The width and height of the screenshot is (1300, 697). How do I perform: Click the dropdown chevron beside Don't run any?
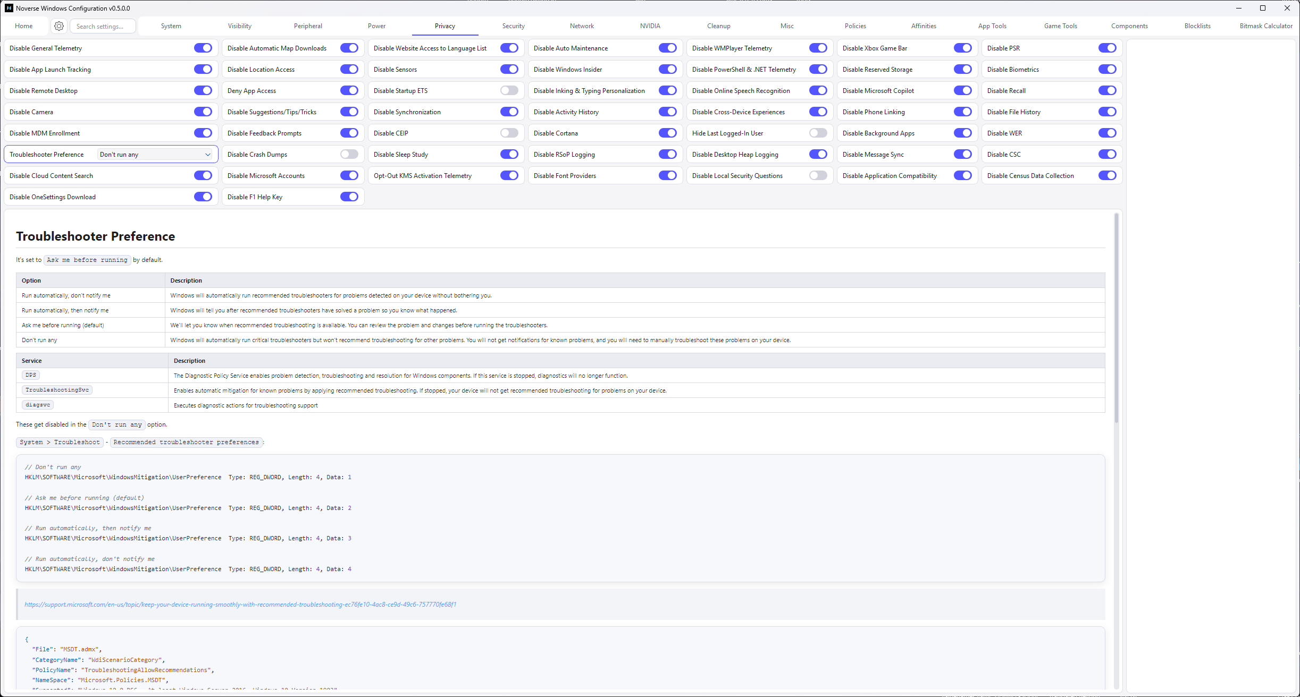[x=208, y=155]
